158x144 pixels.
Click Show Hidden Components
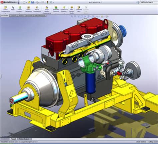(47, 10)
